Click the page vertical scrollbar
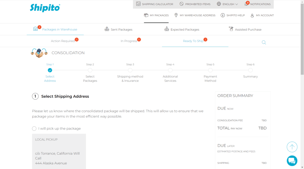The height and width of the screenshot is (169, 304). click(302, 39)
